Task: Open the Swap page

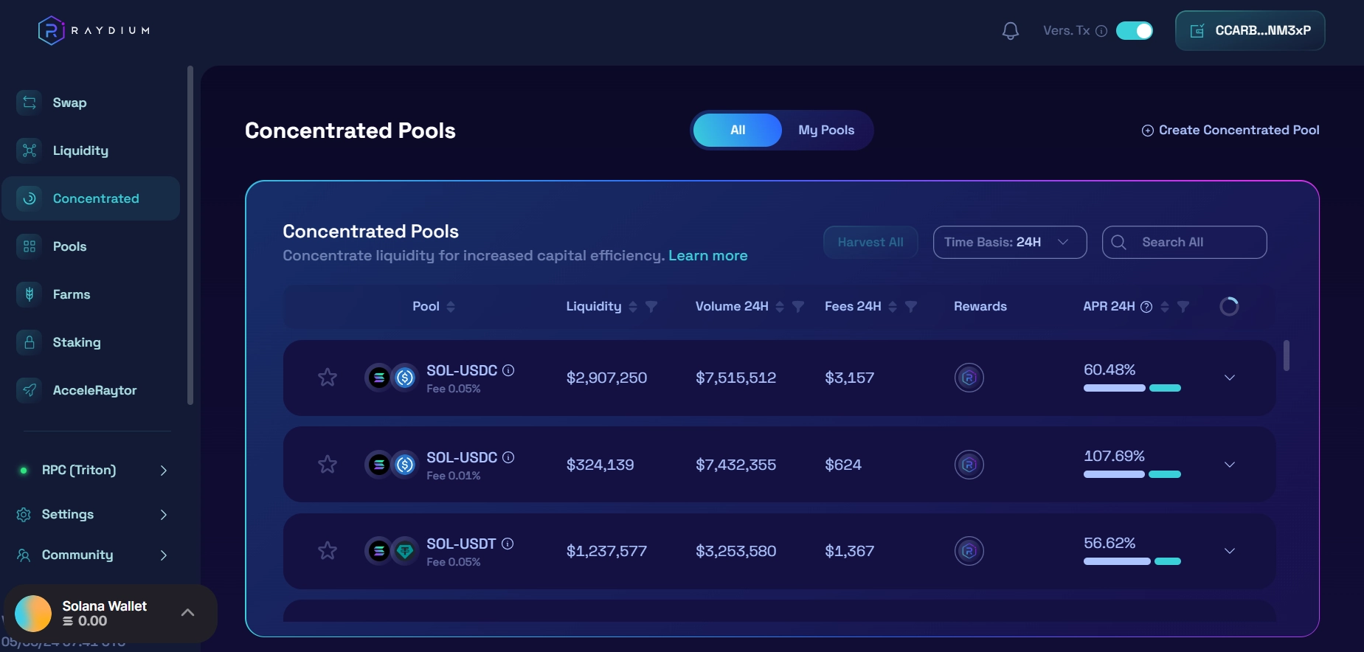Action: (x=91, y=103)
